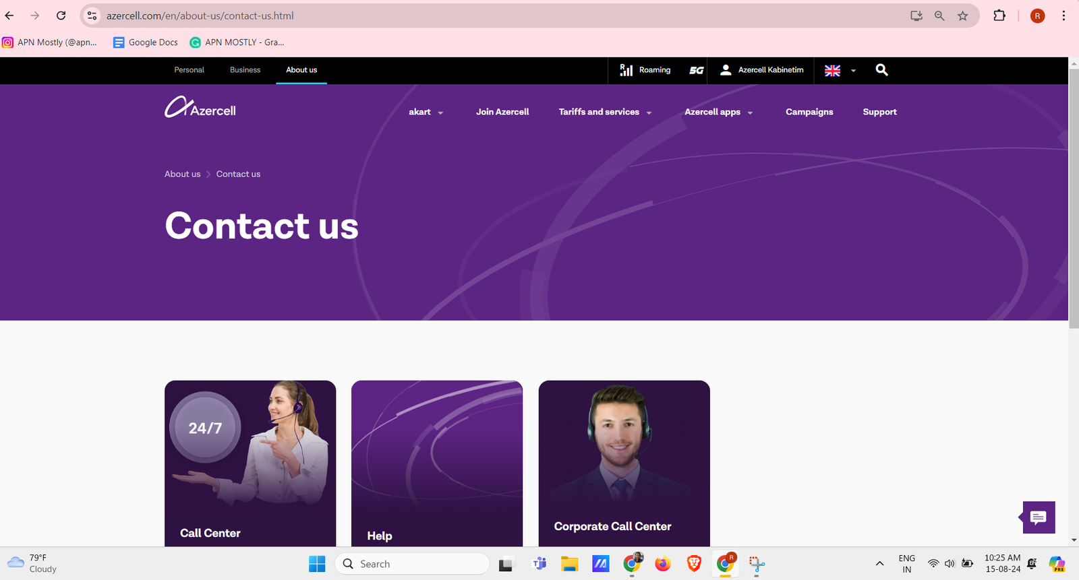Image resolution: width=1079 pixels, height=580 pixels.
Task: Click the install app icon in address bar
Action: coord(916,15)
